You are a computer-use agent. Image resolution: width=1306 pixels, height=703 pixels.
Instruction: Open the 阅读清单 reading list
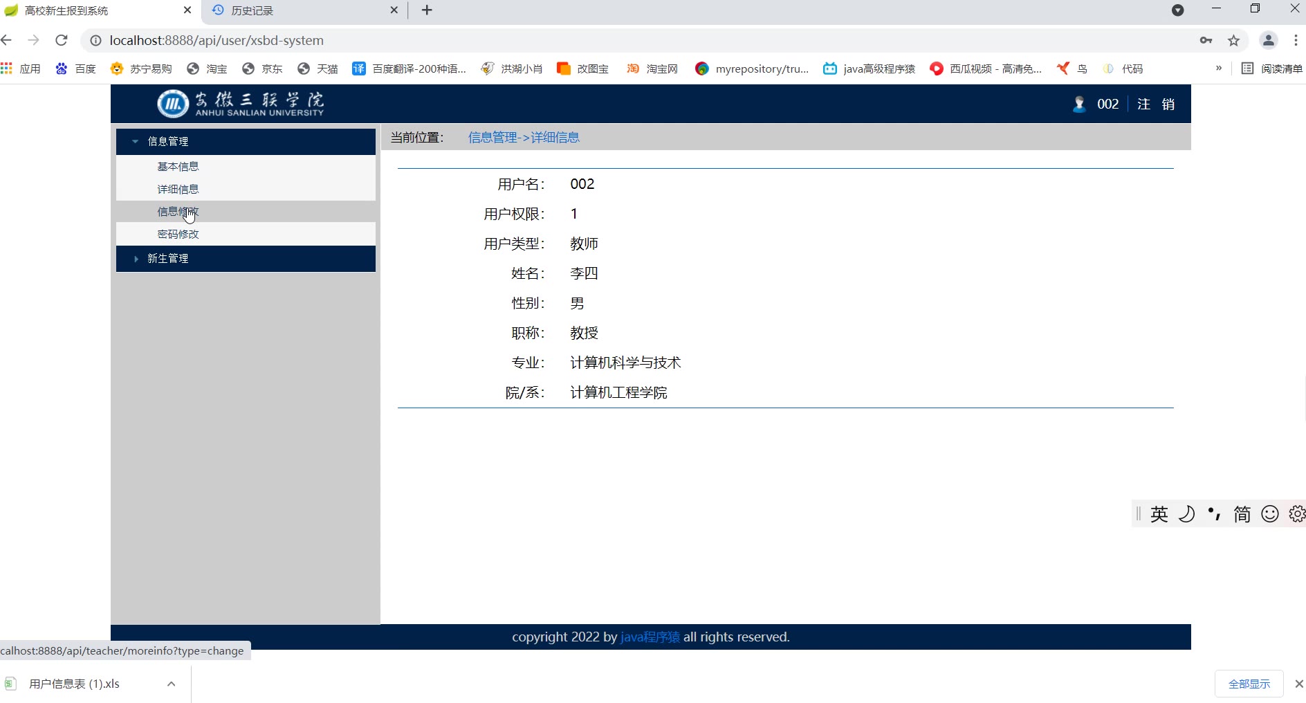pos(1272,69)
